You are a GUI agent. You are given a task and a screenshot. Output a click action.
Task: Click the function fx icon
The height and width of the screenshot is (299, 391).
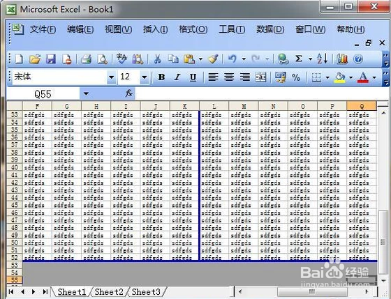[x=129, y=93]
